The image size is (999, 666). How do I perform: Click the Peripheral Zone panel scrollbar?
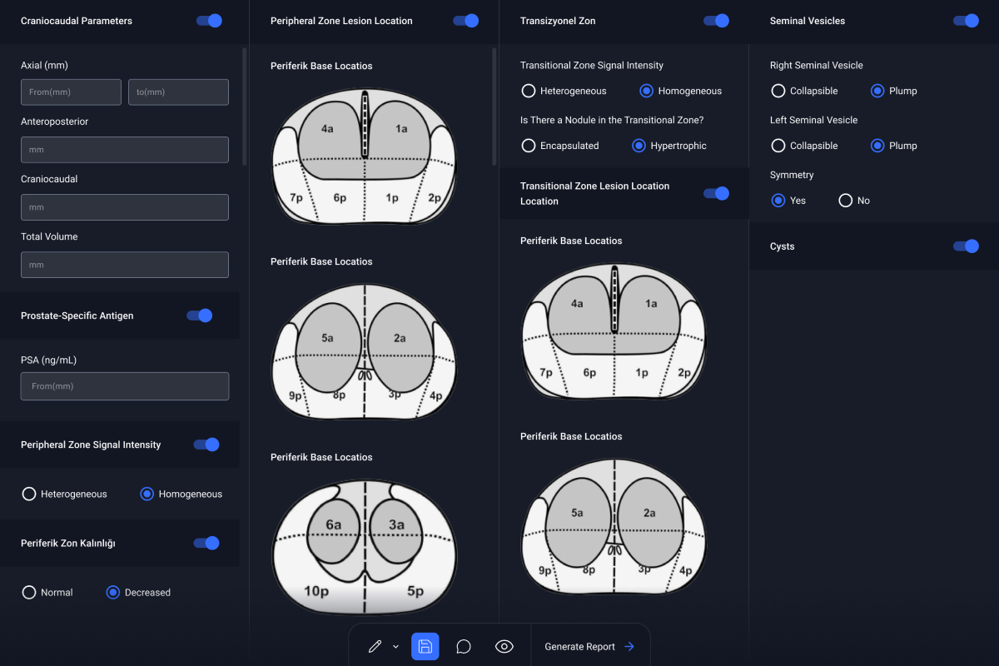coord(495,107)
